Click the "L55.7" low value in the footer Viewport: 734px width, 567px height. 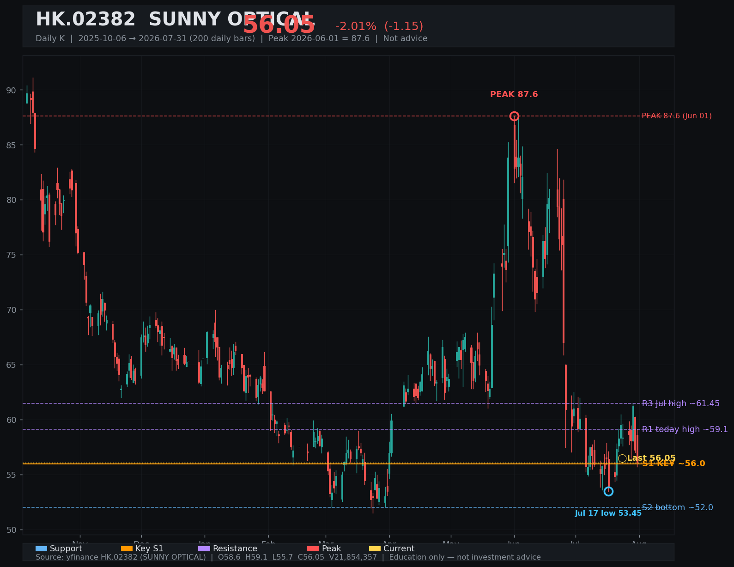click(x=282, y=557)
